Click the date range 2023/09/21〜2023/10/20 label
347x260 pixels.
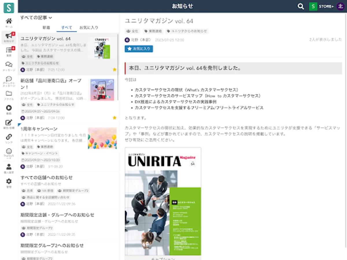coord(40,160)
